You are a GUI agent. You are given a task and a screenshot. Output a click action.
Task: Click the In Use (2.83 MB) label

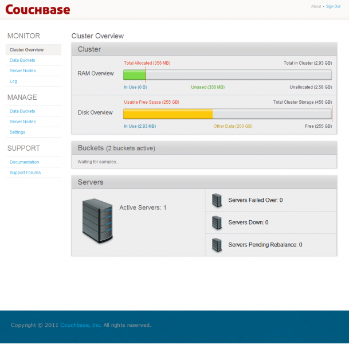tap(140, 126)
